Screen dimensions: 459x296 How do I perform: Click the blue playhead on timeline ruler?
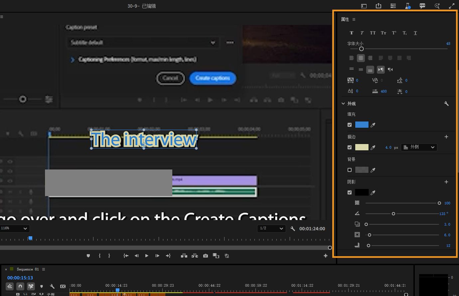click(117, 290)
